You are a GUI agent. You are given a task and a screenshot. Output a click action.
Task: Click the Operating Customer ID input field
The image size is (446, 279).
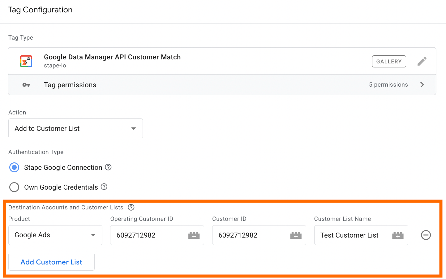(147, 235)
